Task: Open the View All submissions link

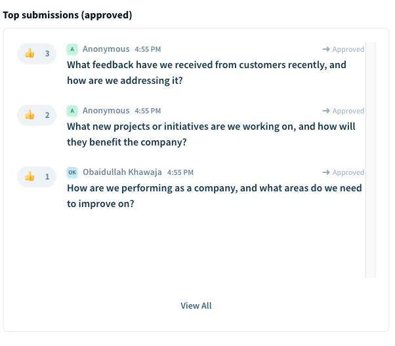Action: coord(196,306)
